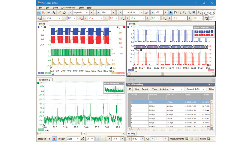Open the Edit menu
252x142 pixels.
pyautogui.click(x=47, y=8)
